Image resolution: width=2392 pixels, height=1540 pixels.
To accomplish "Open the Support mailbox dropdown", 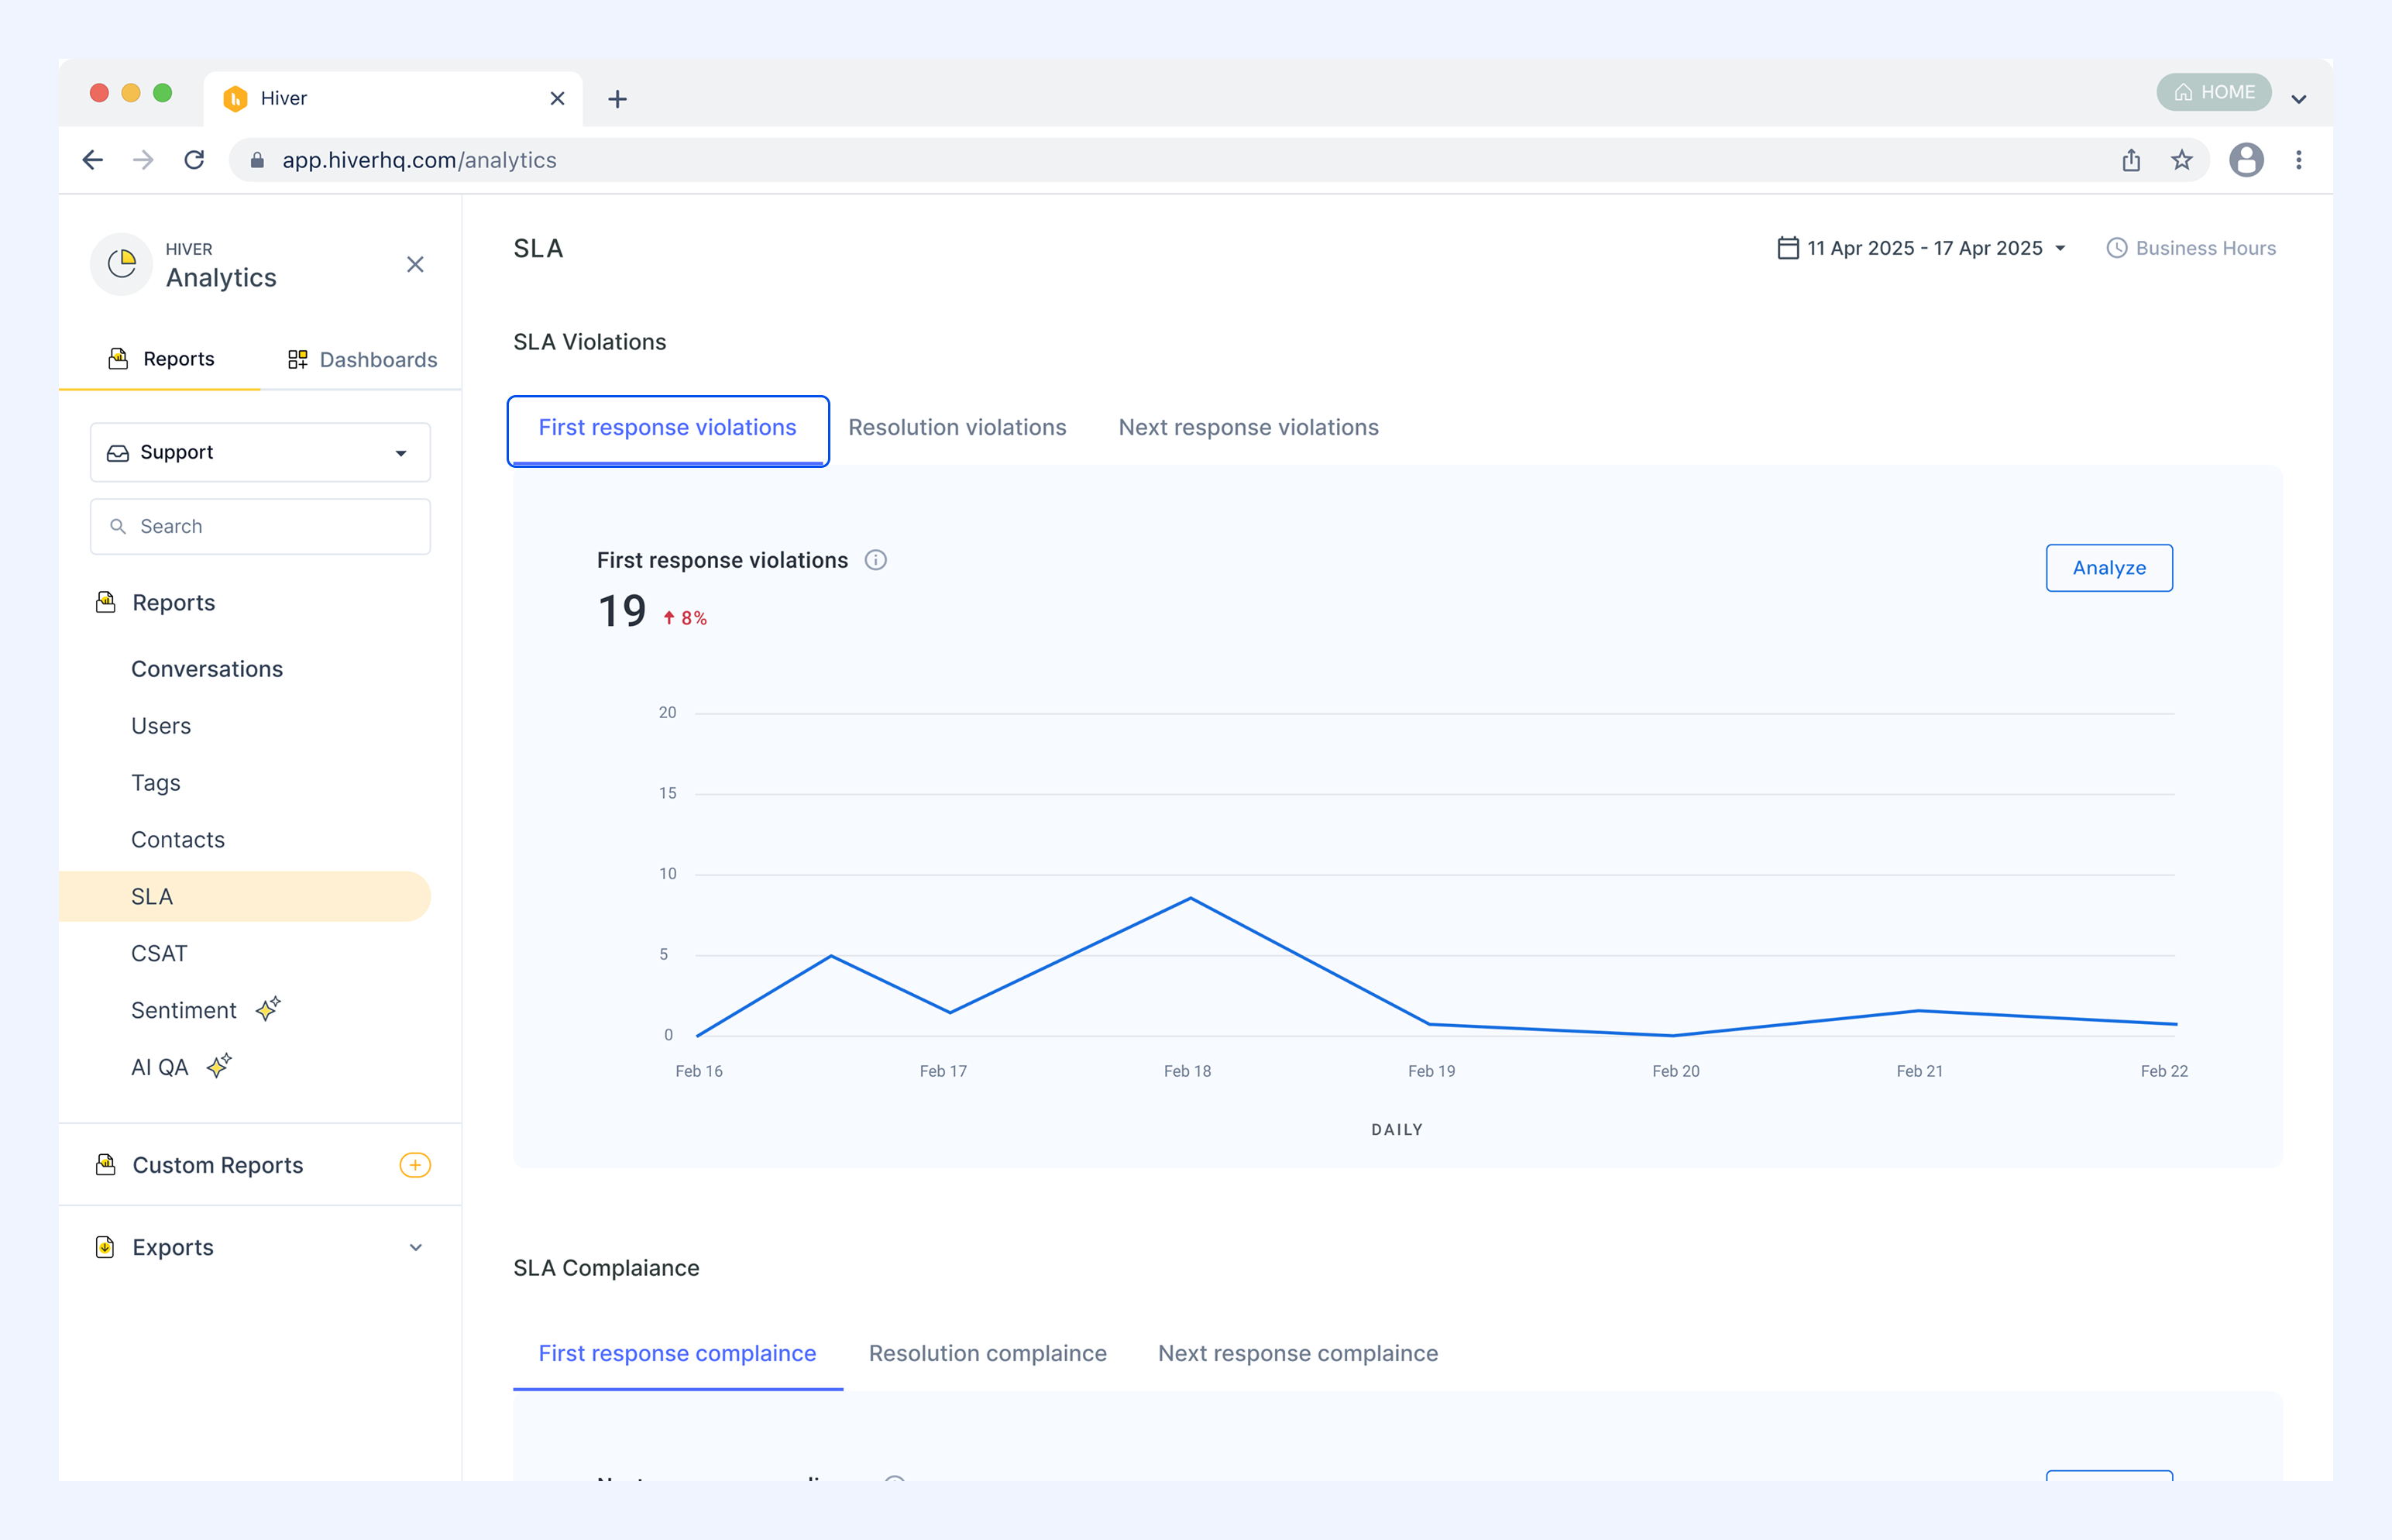I will (x=260, y=452).
